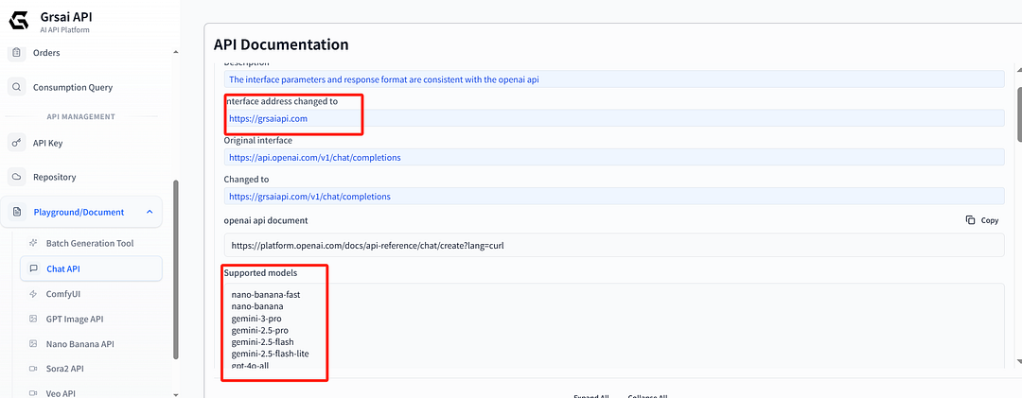The width and height of the screenshot is (1022, 398).
Task: Click gemini-3-pro model name
Action: click(x=256, y=319)
